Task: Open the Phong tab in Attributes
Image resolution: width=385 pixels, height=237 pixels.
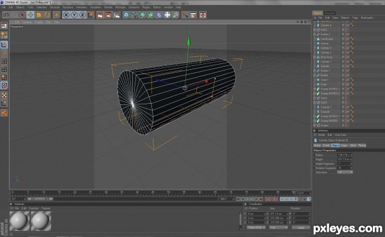Action: [362, 145]
